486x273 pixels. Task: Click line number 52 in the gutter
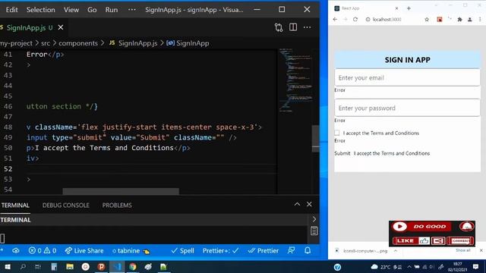(8, 168)
